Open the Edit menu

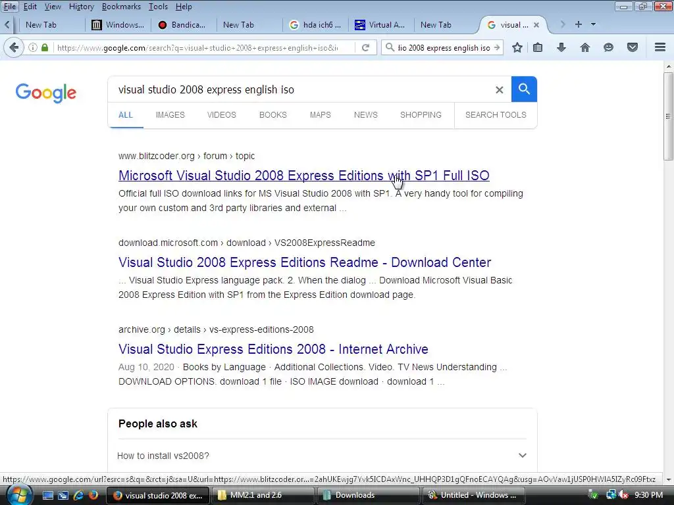(x=30, y=7)
